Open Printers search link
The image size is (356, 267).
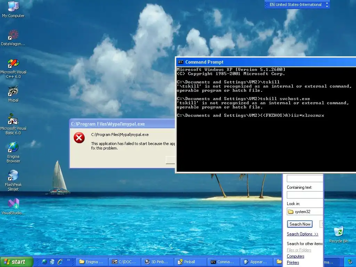click(293, 262)
